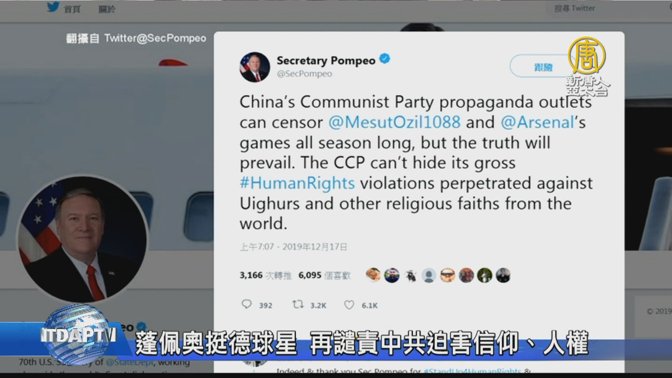
Task: View the 6,095 likes list
Action: click(324, 275)
